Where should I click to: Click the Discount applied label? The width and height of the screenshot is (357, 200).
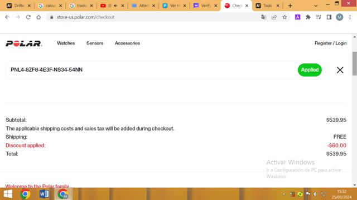click(26, 146)
